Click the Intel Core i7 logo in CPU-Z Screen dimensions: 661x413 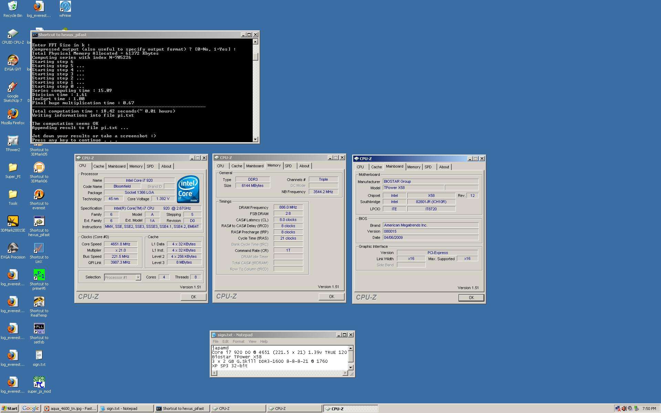(188, 189)
